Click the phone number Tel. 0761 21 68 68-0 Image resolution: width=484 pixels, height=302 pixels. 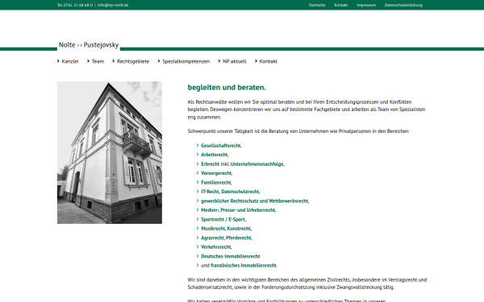tap(75, 5)
